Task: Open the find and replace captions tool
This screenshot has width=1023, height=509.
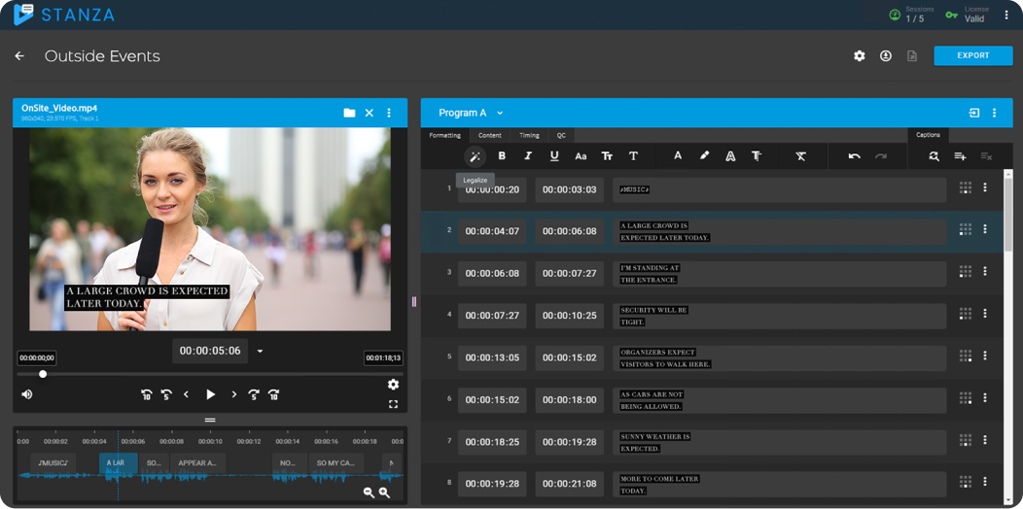Action: pos(934,156)
